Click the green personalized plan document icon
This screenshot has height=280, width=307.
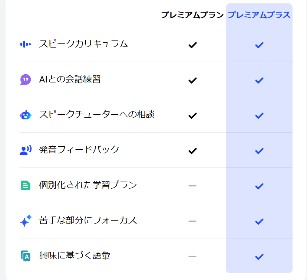point(26,185)
